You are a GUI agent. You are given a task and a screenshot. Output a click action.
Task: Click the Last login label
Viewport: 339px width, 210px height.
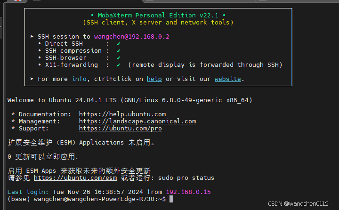point(28,192)
